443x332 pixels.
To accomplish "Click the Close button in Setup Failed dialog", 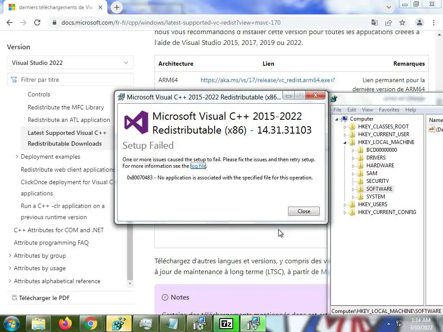I will [304, 211].
